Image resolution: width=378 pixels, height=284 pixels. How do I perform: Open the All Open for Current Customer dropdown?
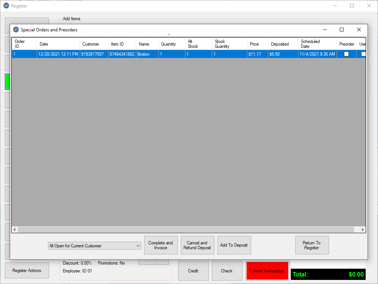pos(95,246)
